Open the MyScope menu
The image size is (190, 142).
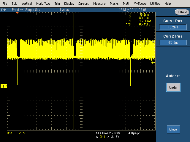click(x=140, y=4)
